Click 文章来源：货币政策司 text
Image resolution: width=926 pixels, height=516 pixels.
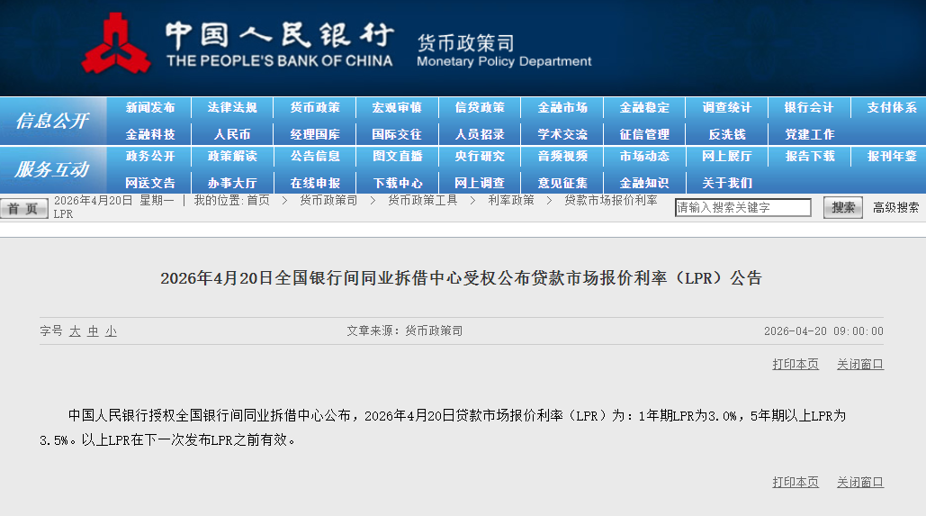405,331
